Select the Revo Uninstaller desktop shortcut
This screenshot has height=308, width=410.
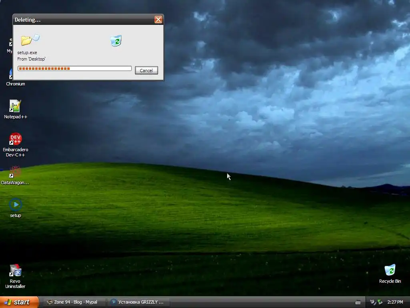[x=15, y=276]
